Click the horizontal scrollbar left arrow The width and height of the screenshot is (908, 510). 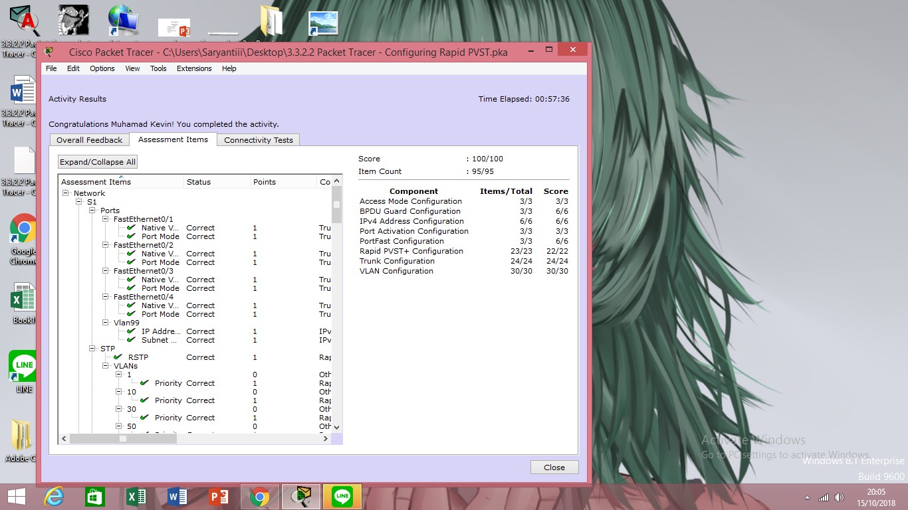click(64, 438)
